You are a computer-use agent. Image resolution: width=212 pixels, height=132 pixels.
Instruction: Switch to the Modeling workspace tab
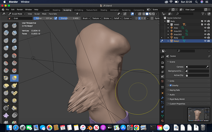[57, 10]
